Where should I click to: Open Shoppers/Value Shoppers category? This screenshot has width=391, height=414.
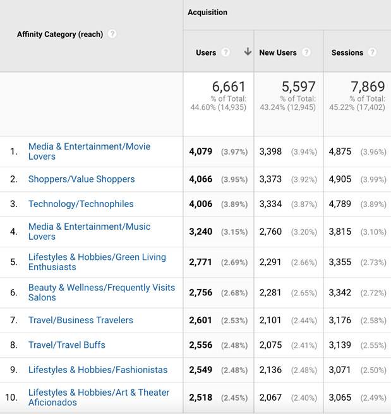tap(81, 179)
